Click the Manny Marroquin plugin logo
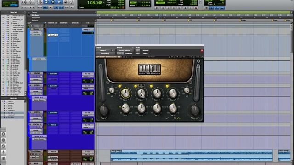Viewport: 294px width, 165px height. point(149,69)
